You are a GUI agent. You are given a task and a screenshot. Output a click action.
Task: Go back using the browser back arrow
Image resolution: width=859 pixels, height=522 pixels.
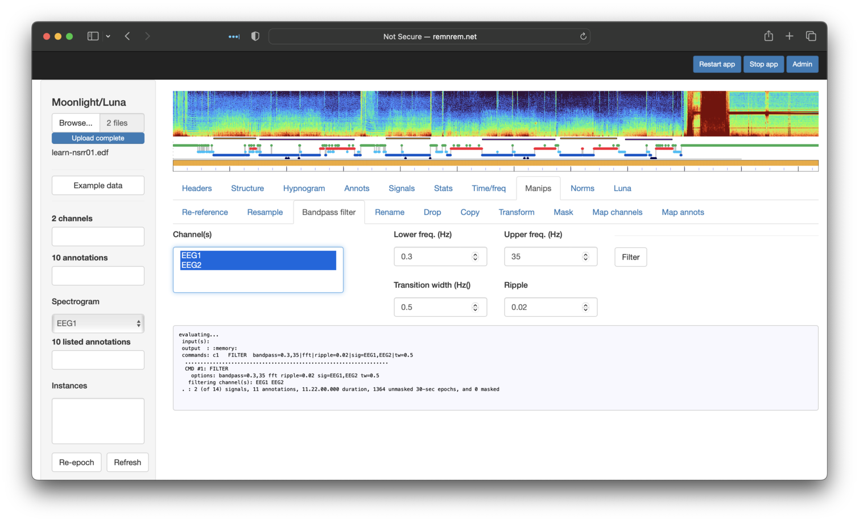click(x=127, y=36)
